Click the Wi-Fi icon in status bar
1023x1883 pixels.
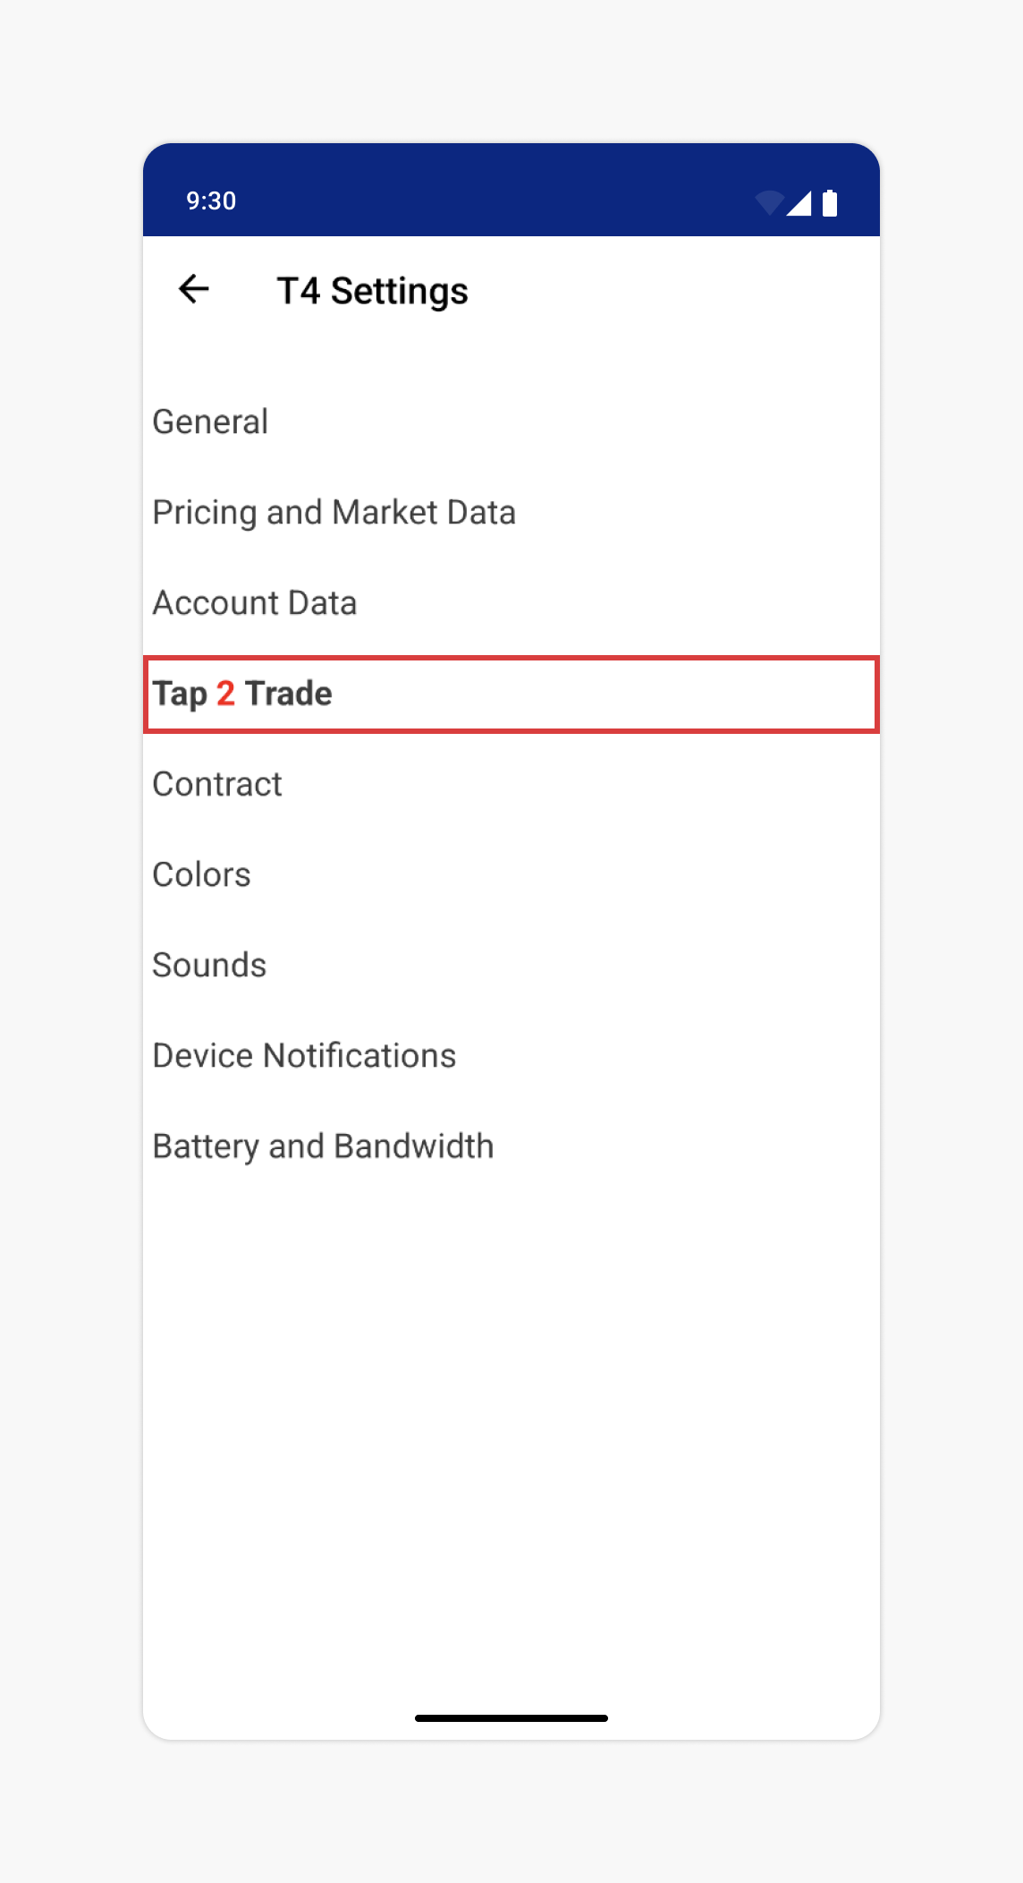click(x=769, y=203)
